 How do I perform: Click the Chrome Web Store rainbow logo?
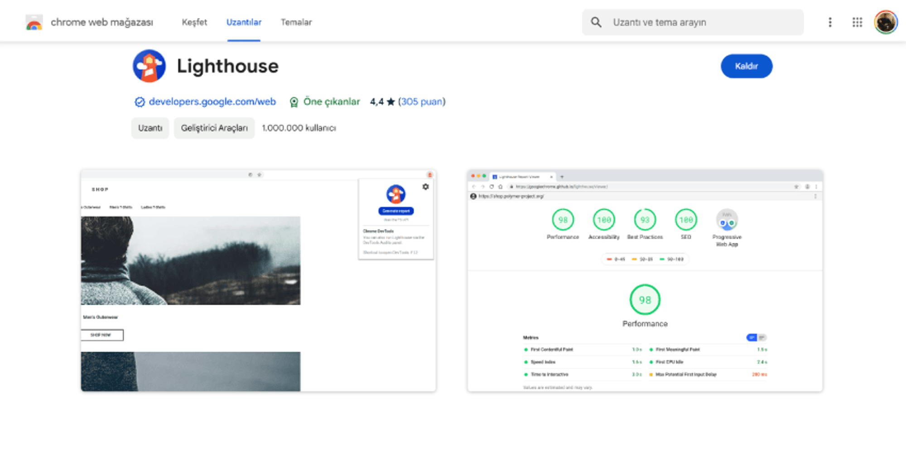click(34, 22)
